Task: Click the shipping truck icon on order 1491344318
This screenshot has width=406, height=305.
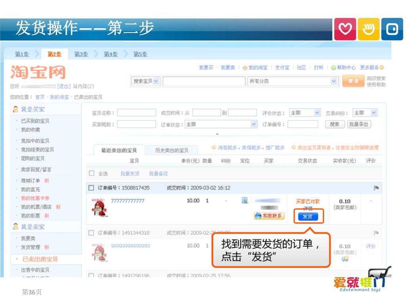Action: pos(345,259)
